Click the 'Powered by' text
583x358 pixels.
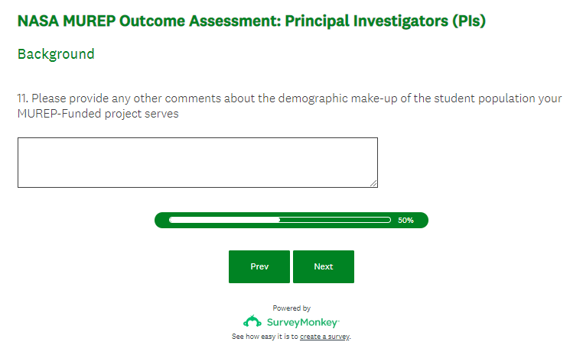291,308
